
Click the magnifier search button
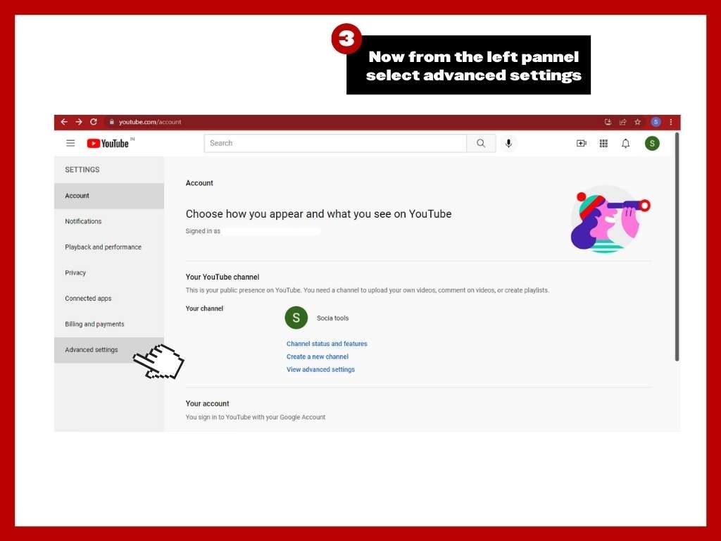481,143
